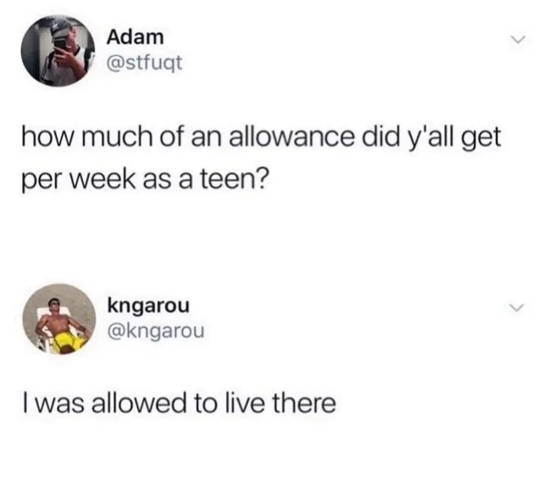Screen dimensions: 543x483
Task: Open reply 'I was allowed to live there'
Action: 179,403
